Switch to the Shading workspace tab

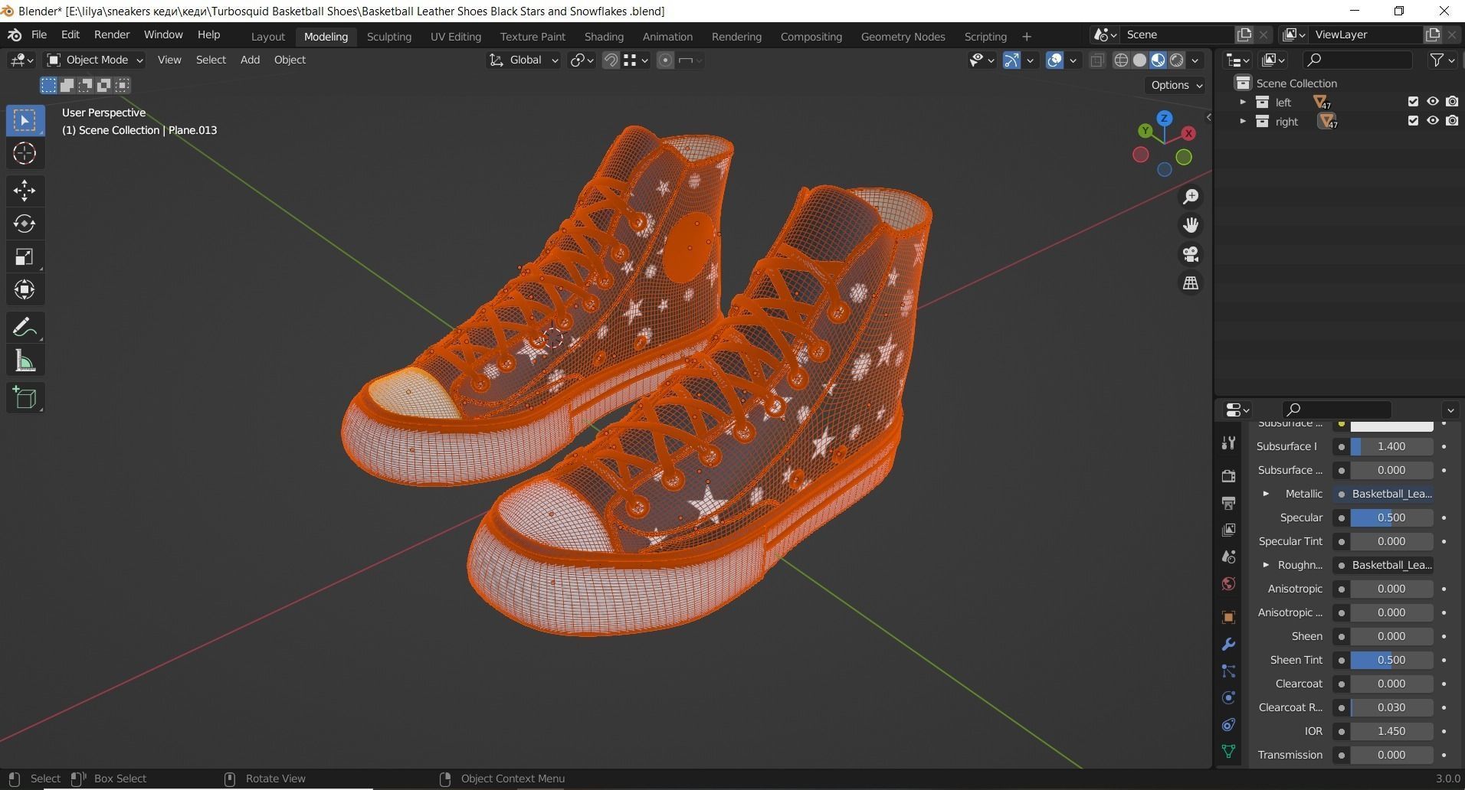click(x=603, y=37)
